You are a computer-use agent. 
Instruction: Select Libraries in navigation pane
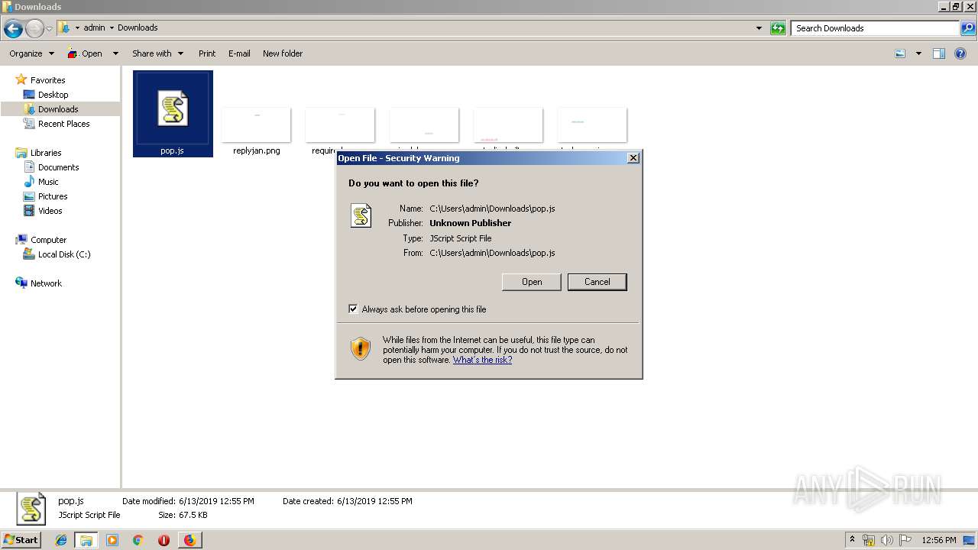click(46, 153)
